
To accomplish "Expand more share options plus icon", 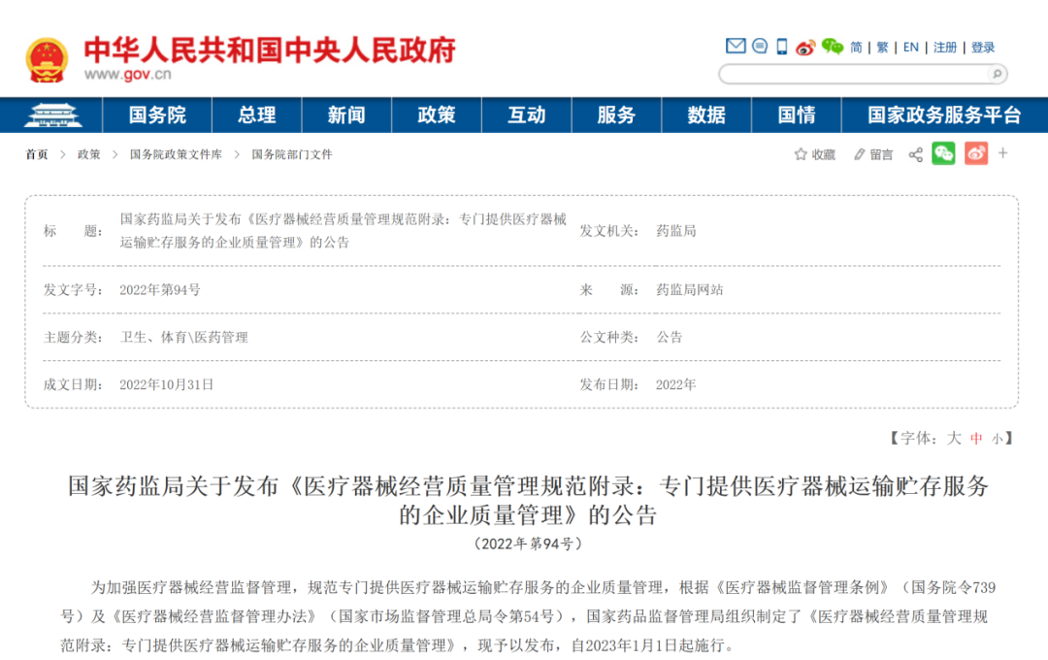I will click(1003, 153).
